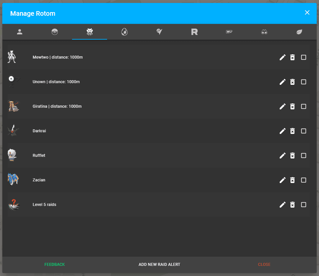Edit the Giratina raid alert
This screenshot has width=319, height=276.
click(283, 106)
